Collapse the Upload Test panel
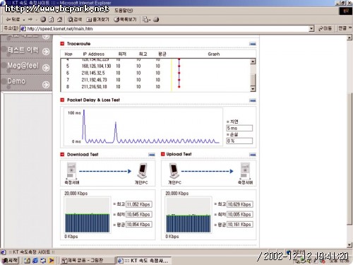 253,155
